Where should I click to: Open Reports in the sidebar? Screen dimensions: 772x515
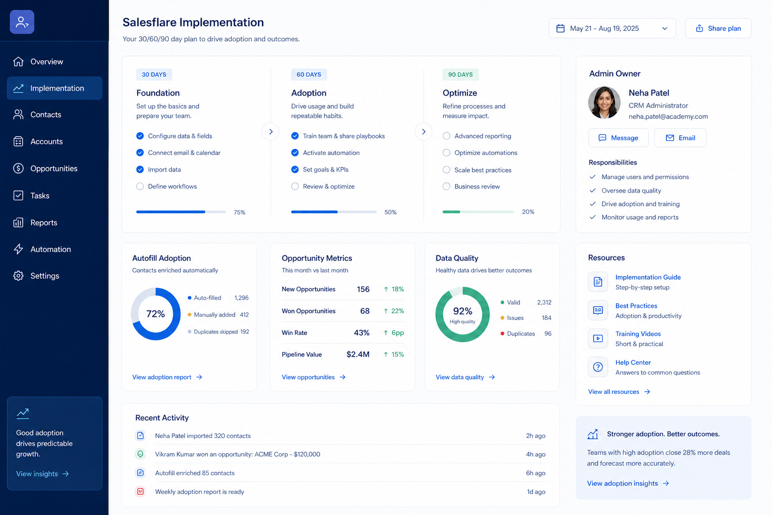54,222
